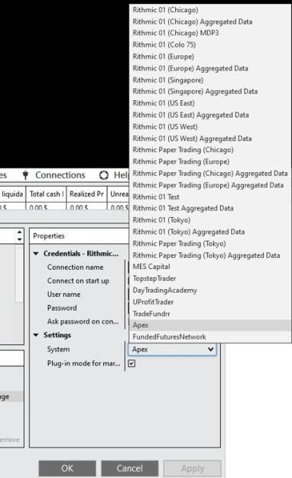The width and height of the screenshot is (292, 478).
Task: Click the Connections plug icon
Action: (25, 175)
